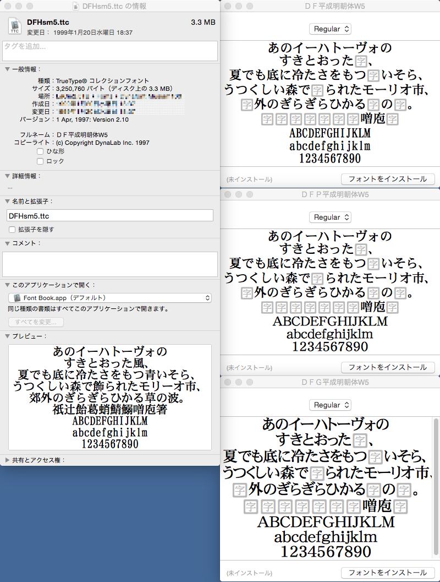Click the 3.3 MB size text in header
This screenshot has width=440, height=582.
pos(203,22)
